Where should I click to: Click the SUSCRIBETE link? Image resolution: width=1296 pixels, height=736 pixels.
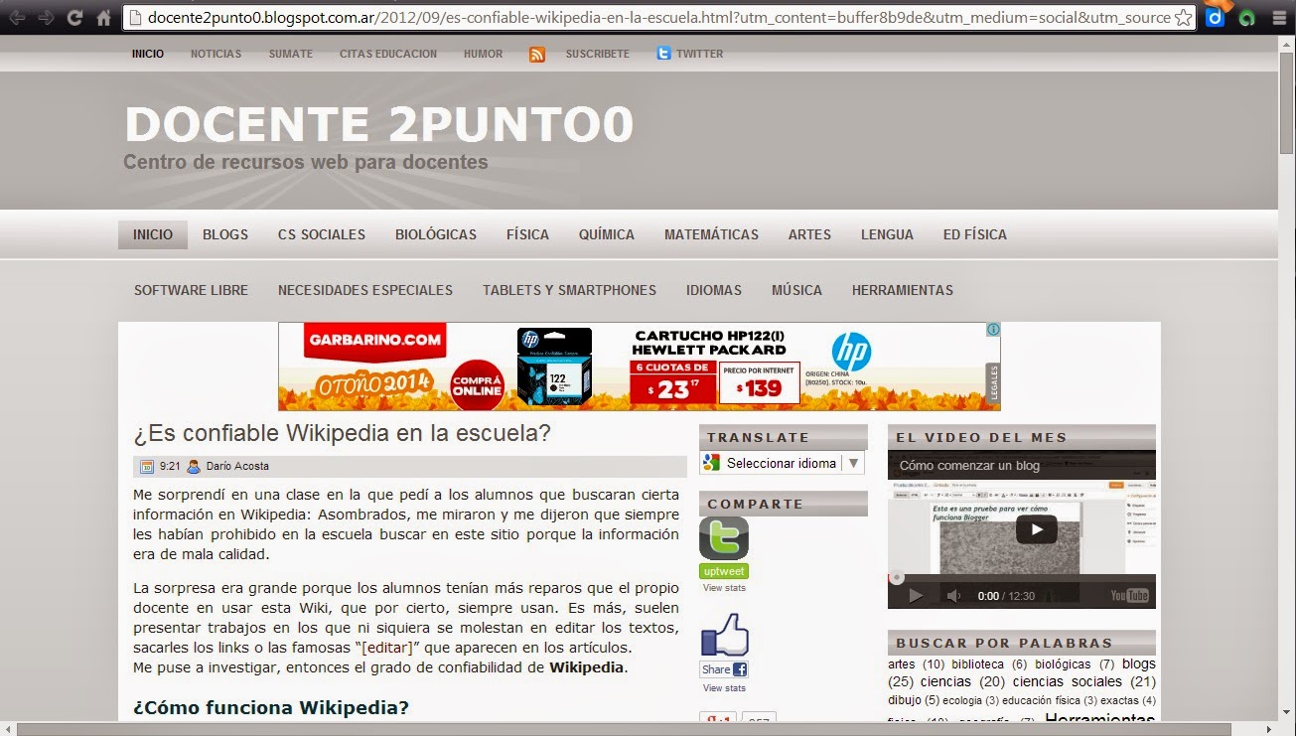(x=598, y=54)
